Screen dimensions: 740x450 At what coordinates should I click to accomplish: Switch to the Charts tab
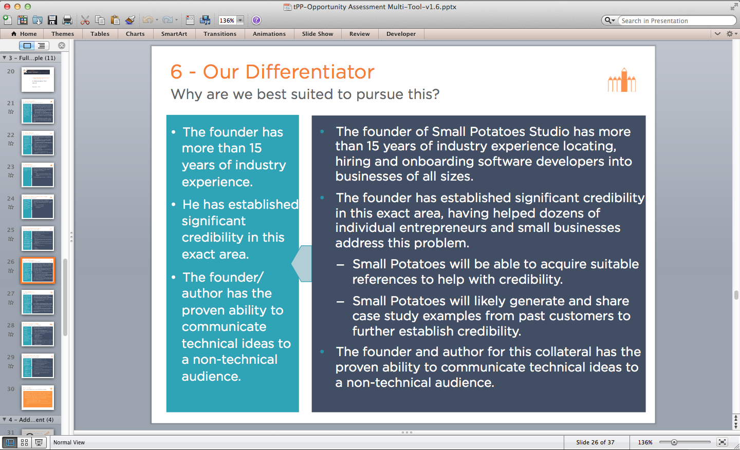[x=135, y=34]
